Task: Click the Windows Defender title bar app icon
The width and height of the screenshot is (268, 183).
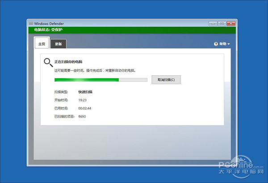Action: click(30, 23)
